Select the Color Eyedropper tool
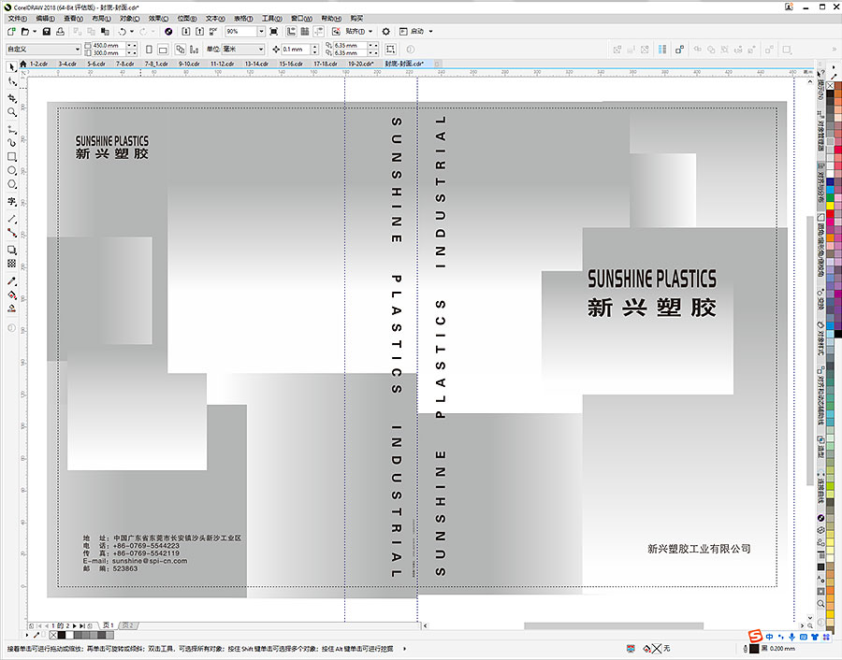842x660 pixels. [x=12, y=281]
